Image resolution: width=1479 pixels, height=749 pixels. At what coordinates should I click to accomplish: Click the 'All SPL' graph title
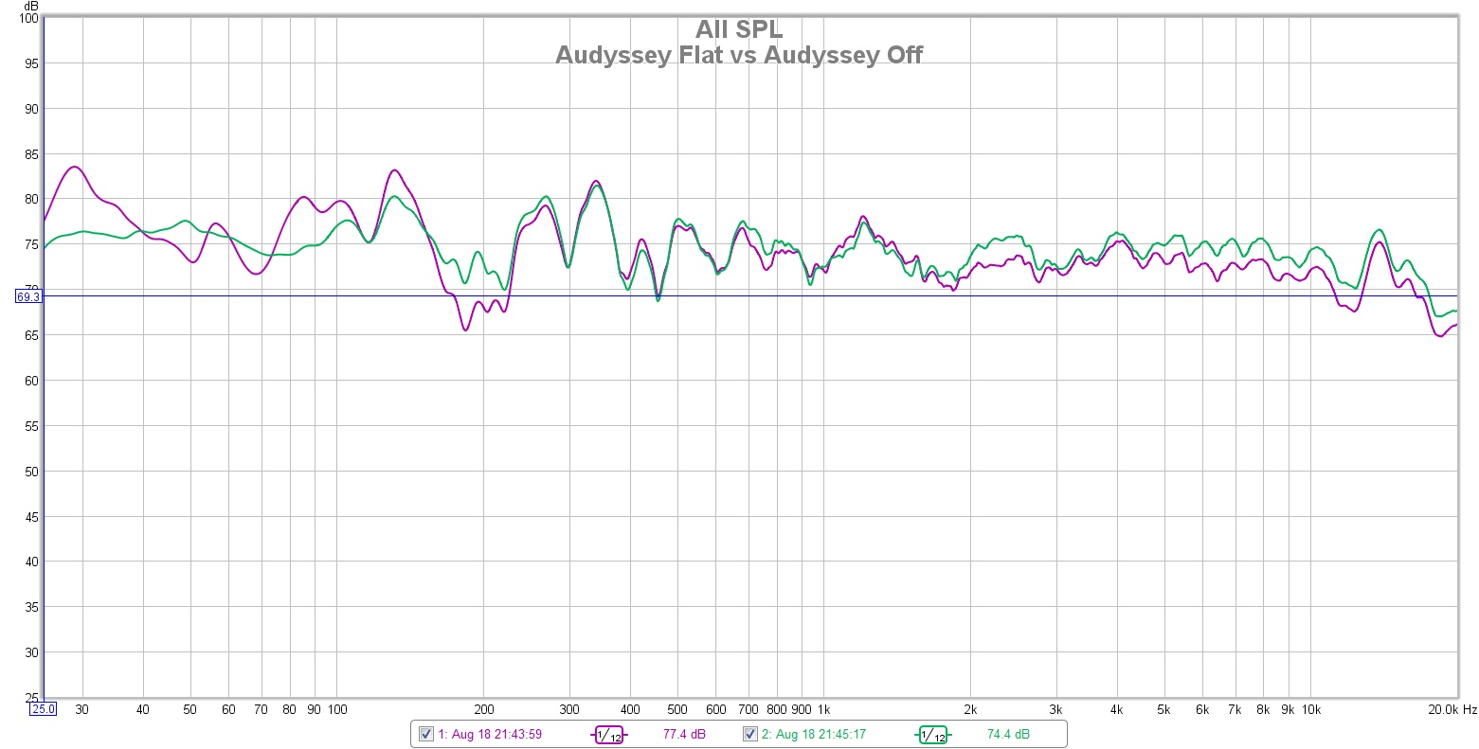point(739,29)
